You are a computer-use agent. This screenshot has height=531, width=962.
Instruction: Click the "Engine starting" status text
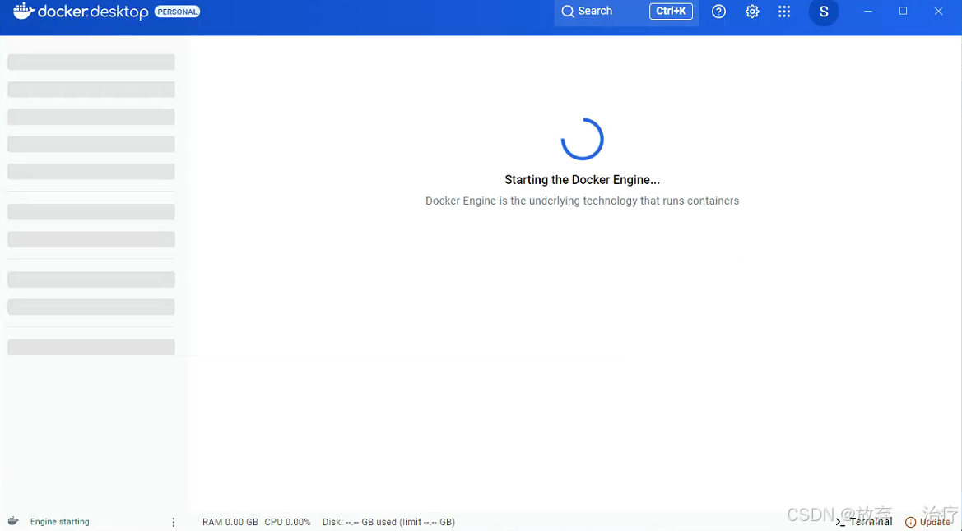tap(59, 522)
